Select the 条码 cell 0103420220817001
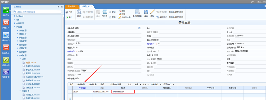Viewport: 266px width, 100px height. click(x=102, y=92)
